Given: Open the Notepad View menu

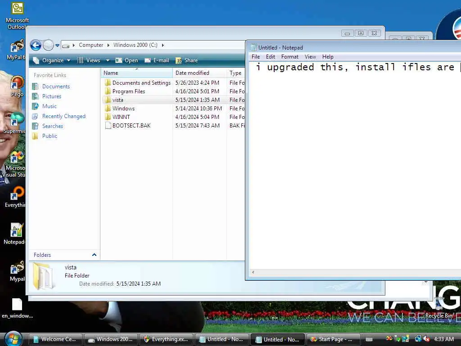Looking at the screenshot, I should pos(310,57).
